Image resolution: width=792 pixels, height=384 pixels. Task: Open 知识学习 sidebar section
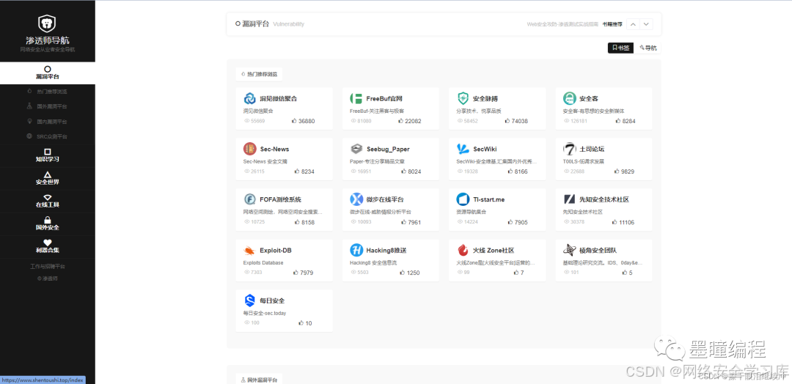pyautogui.click(x=48, y=156)
